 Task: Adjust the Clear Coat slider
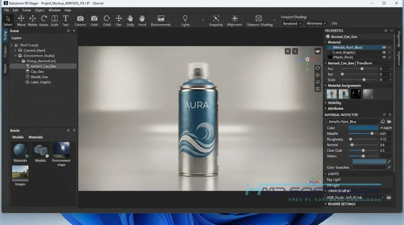coord(363,151)
